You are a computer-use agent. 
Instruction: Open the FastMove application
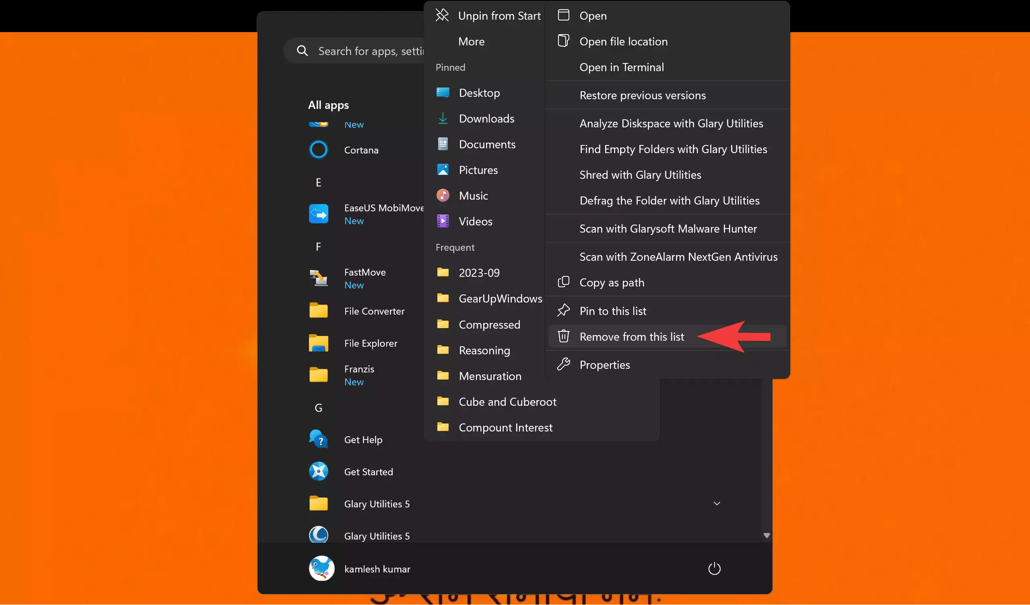364,272
